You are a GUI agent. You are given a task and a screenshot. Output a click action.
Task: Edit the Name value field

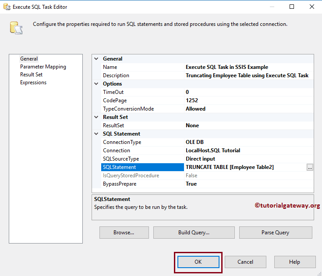coord(249,67)
